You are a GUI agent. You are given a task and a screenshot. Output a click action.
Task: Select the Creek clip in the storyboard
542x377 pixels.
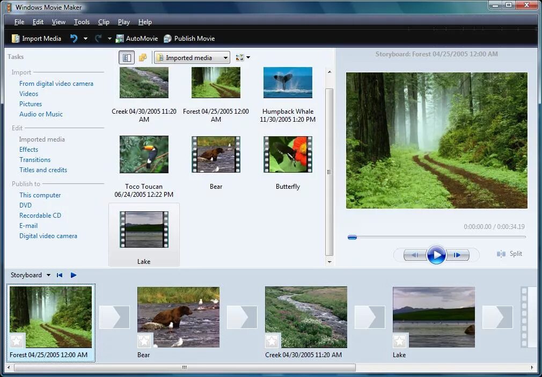(x=306, y=317)
